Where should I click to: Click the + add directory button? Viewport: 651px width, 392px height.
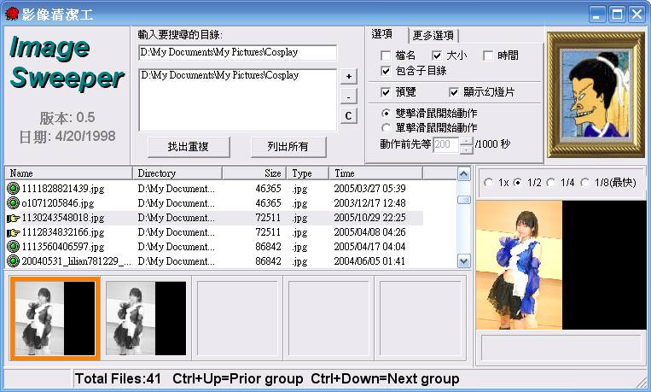coord(349,77)
